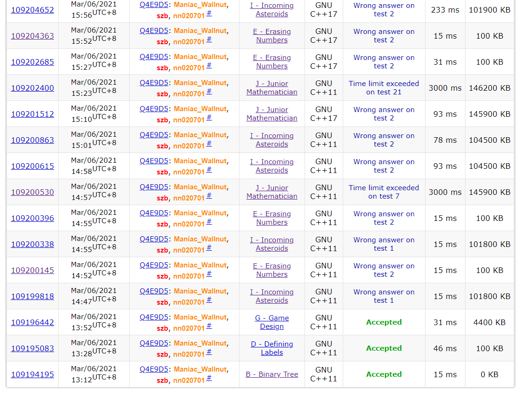The image size is (518, 393).
Task: Open Junior Mathematician problem in the 109201512 row
Action: (272, 114)
